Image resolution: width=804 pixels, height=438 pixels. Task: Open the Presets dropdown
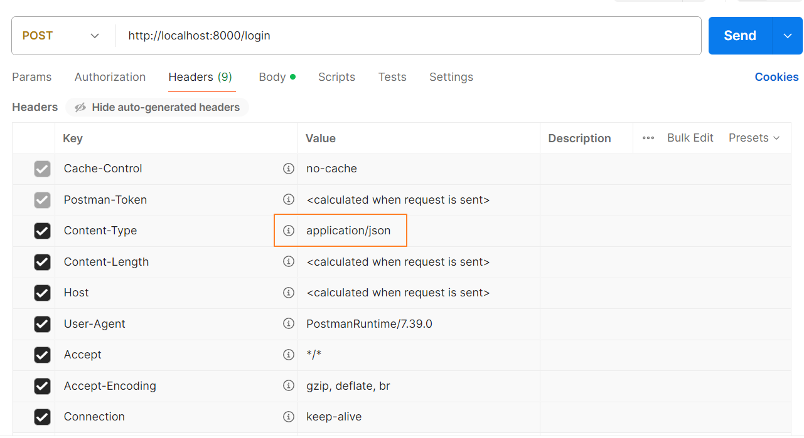tap(754, 138)
